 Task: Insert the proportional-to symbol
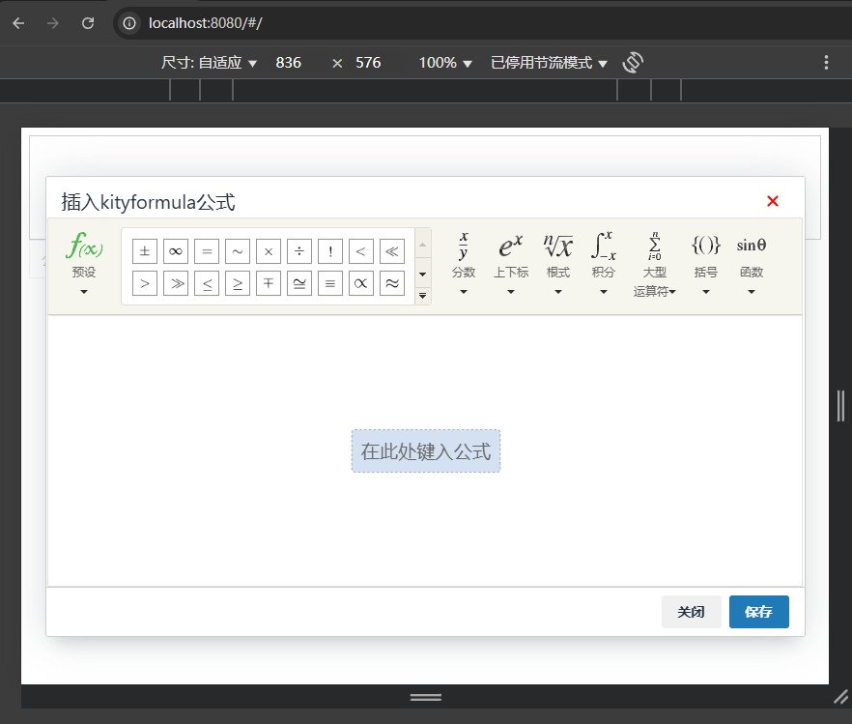tap(361, 283)
